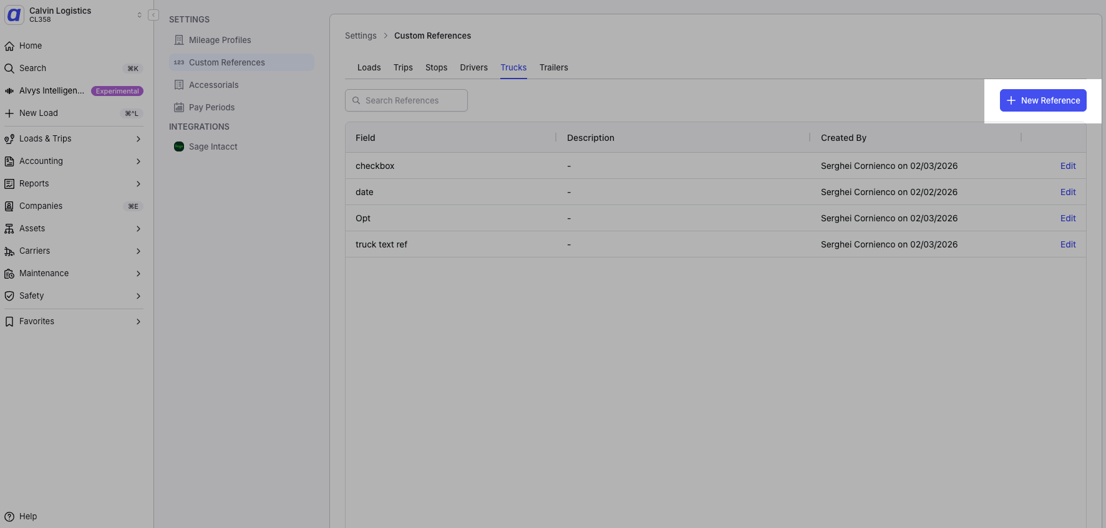Viewport: 1106px width, 528px height.
Task: Click the Loads & Trips route icon
Action: tap(9, 139)
